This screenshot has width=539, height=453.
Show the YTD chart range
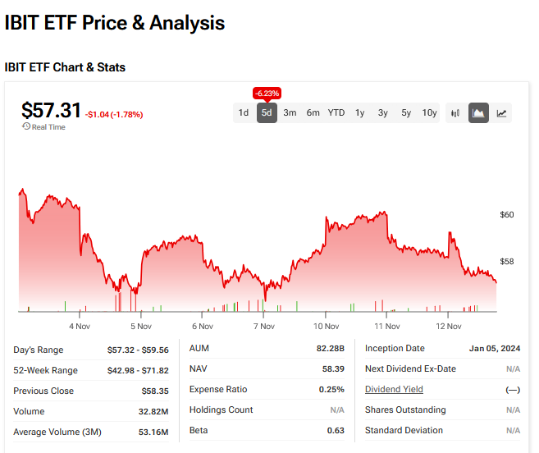[336, 113]
